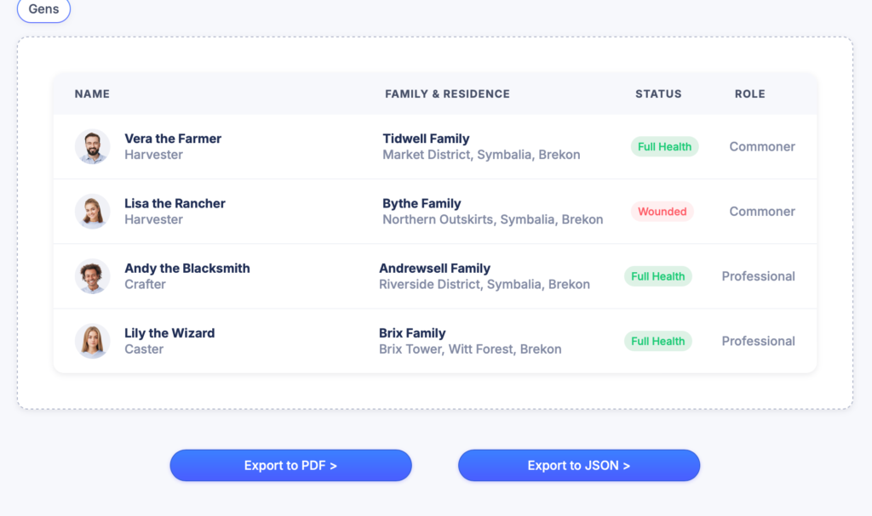The width and height of the screenshot is (872, 516).
Task: Click Lisa the Rancher's avatar photo
Action: coord(92,211)
